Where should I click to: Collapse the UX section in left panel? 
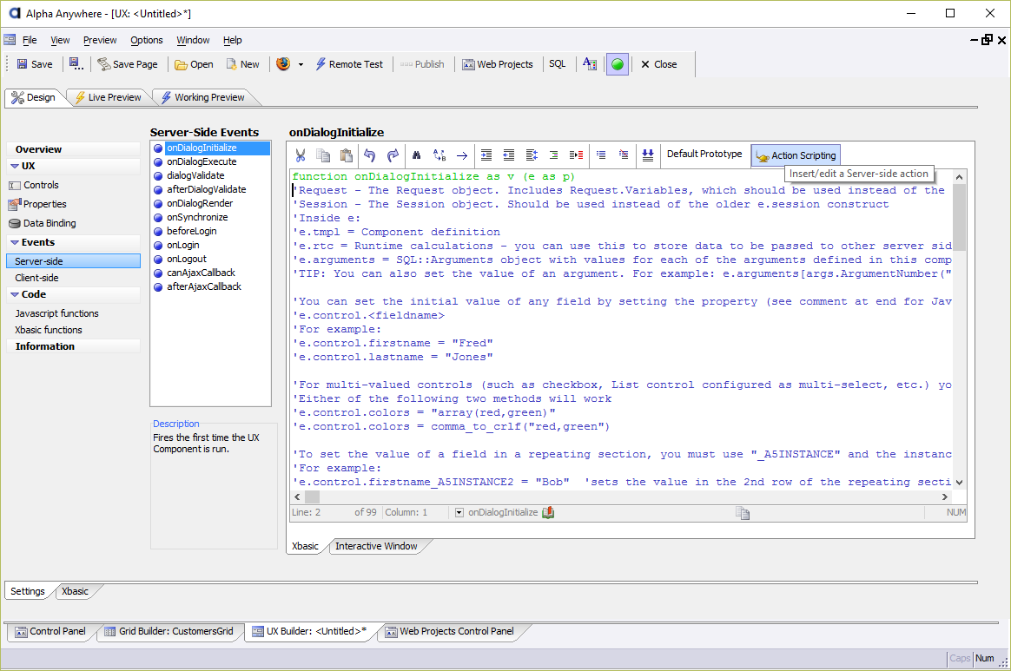click(14, 167)
